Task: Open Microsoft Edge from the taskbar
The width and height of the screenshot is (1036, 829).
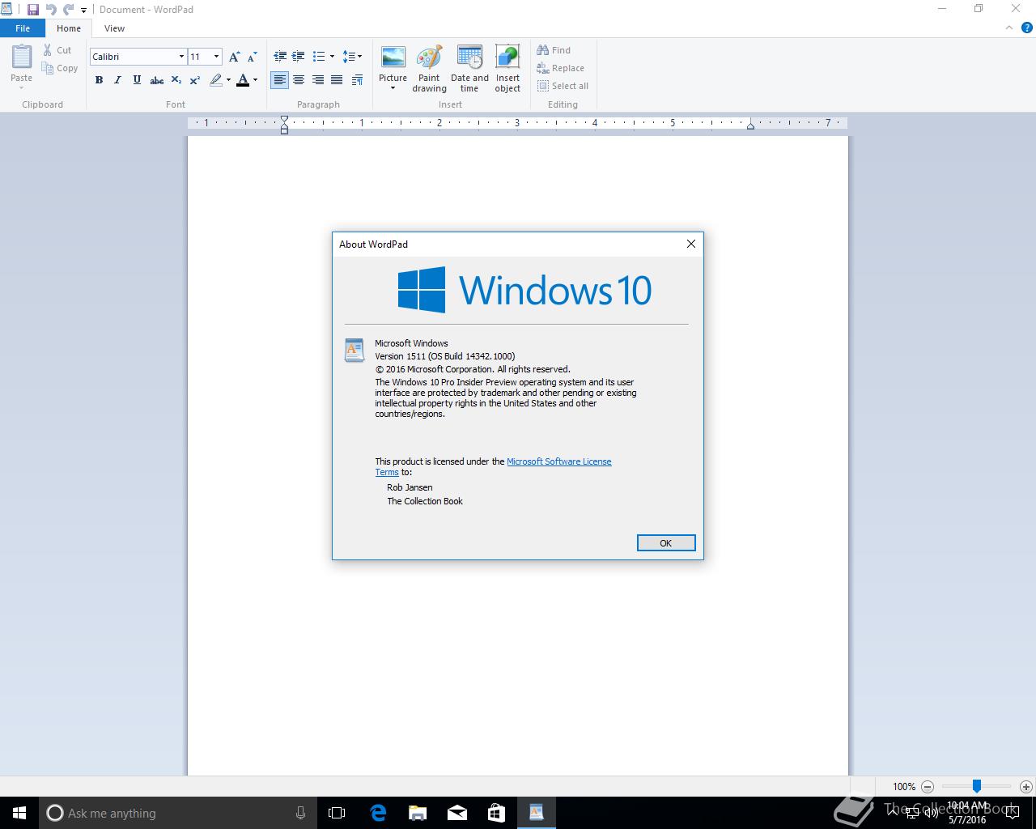Action: (x=377, y=813)
